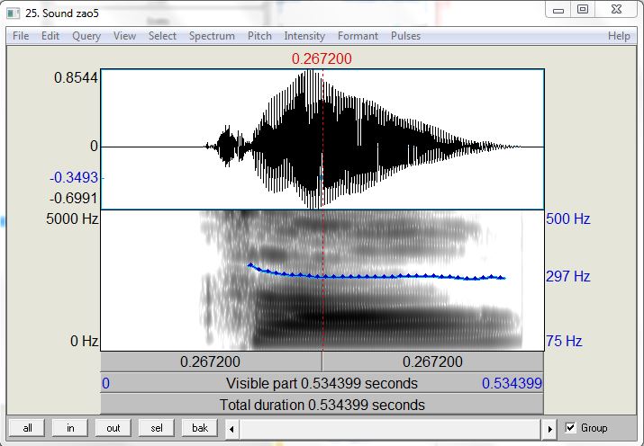Click the '75 Hz' pitch floor label
644x446 pixels.
[x=564, y=341]
